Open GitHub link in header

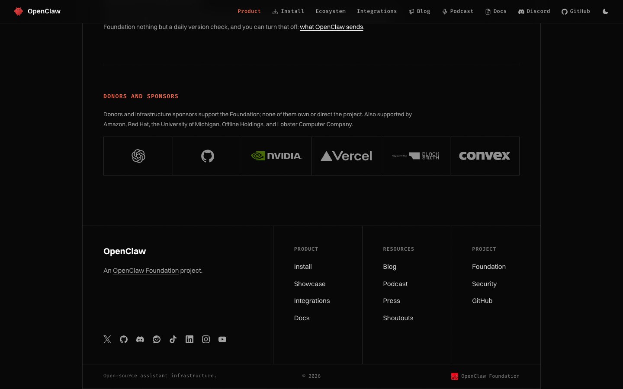576,11
